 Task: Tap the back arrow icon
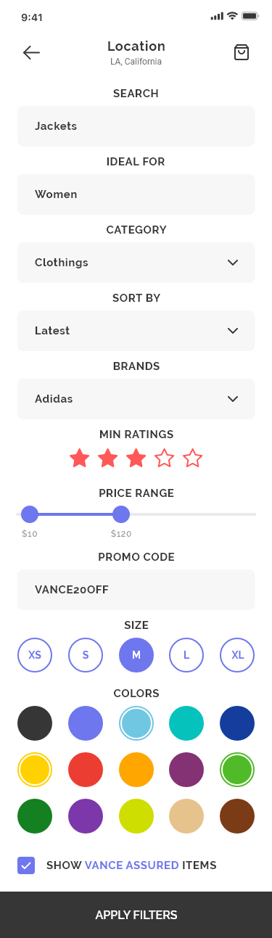pyautogui.click(x=31, y=52)
